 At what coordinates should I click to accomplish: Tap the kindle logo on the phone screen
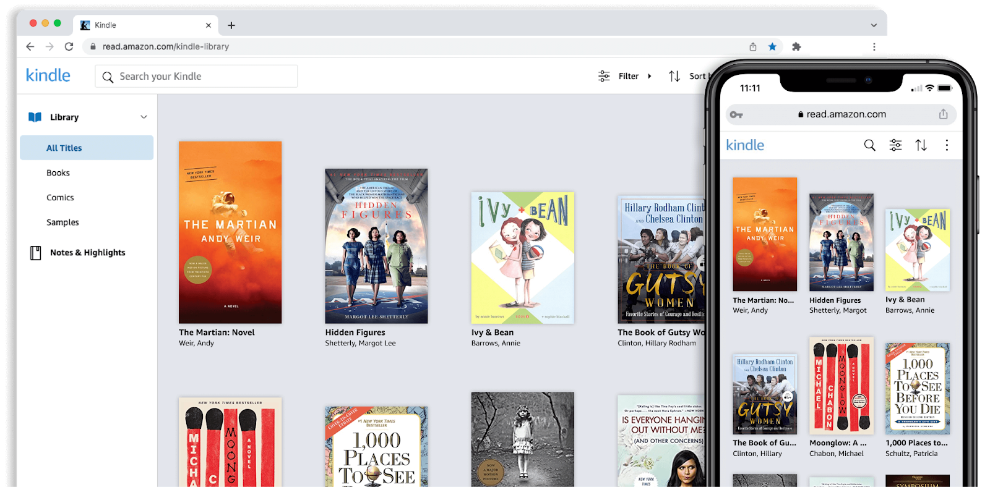pyautogui.click(x=745, y=145)
